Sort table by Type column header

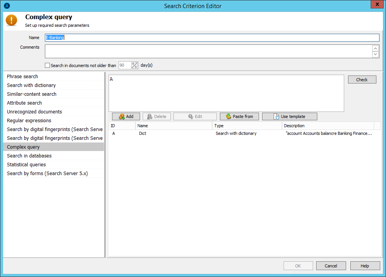(247, 126)
